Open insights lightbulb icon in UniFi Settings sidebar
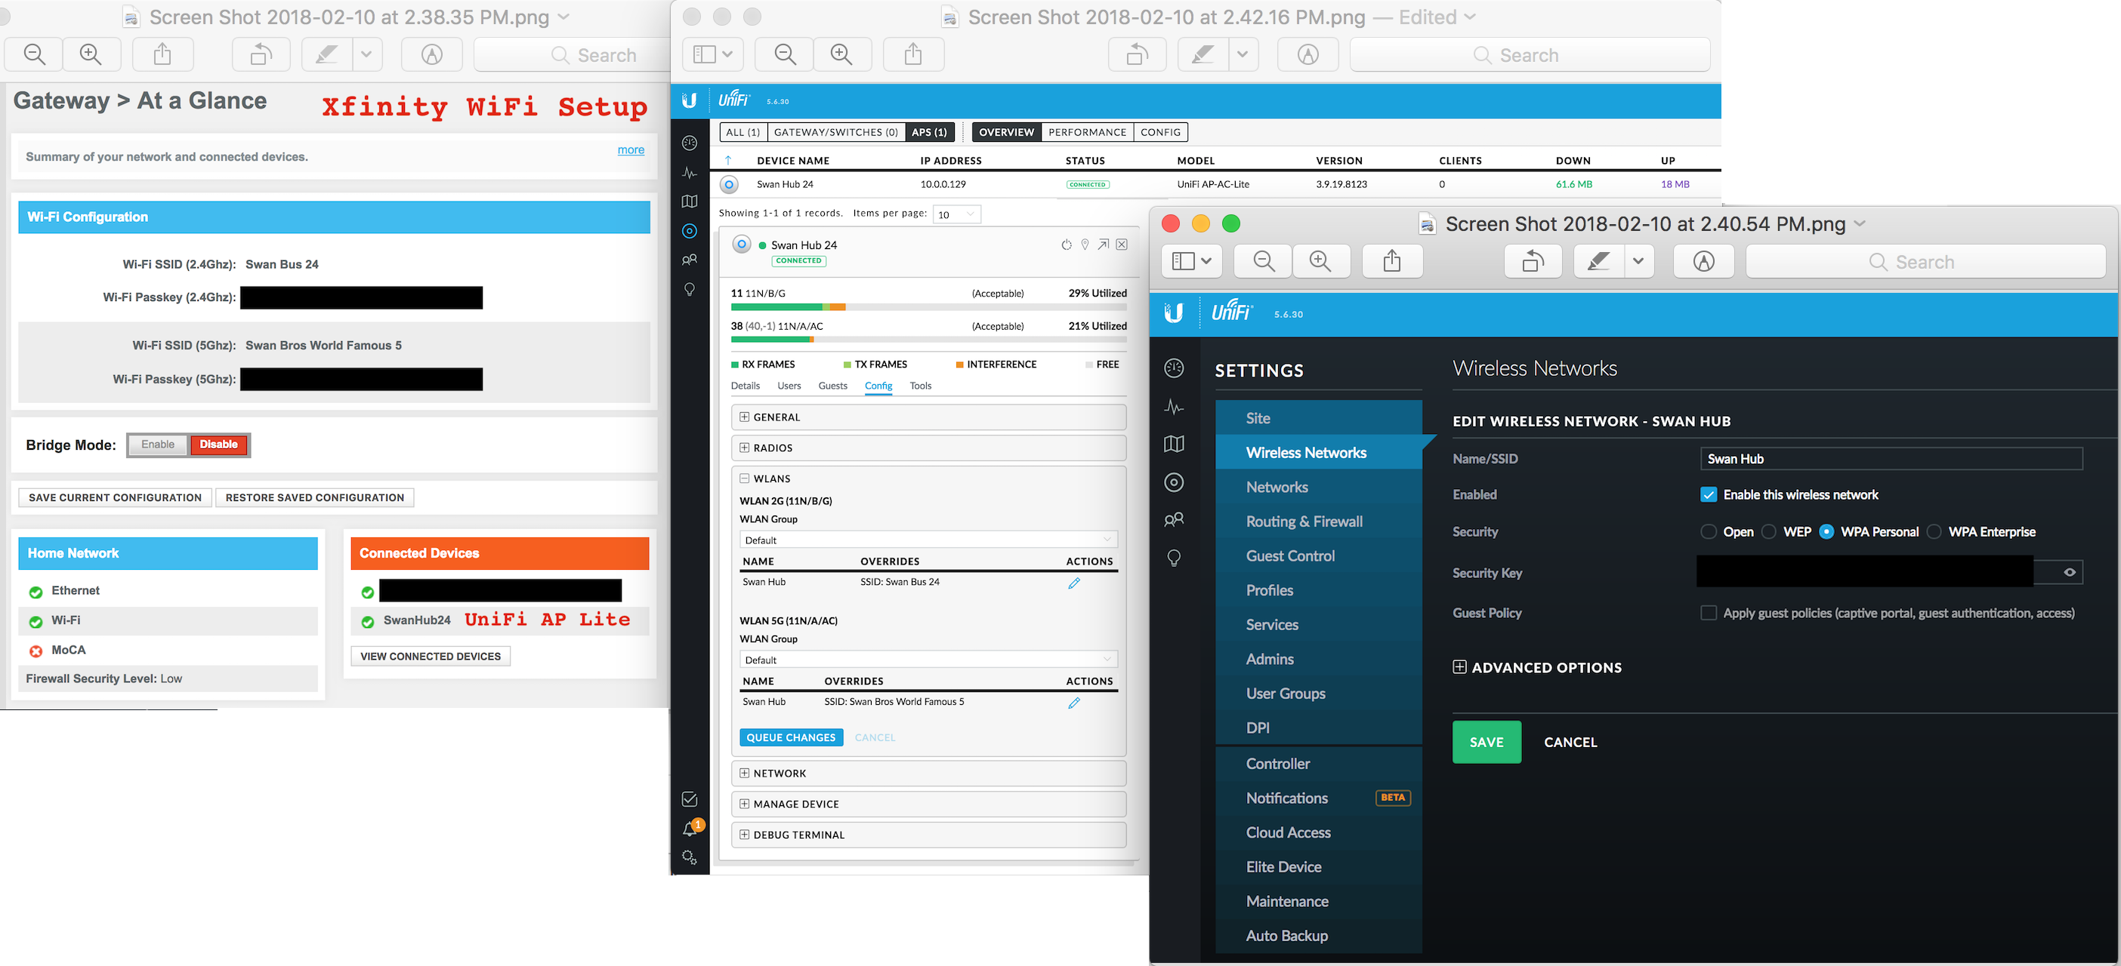This screenshot has height=966, width=2121. (x=1174, y=558)
